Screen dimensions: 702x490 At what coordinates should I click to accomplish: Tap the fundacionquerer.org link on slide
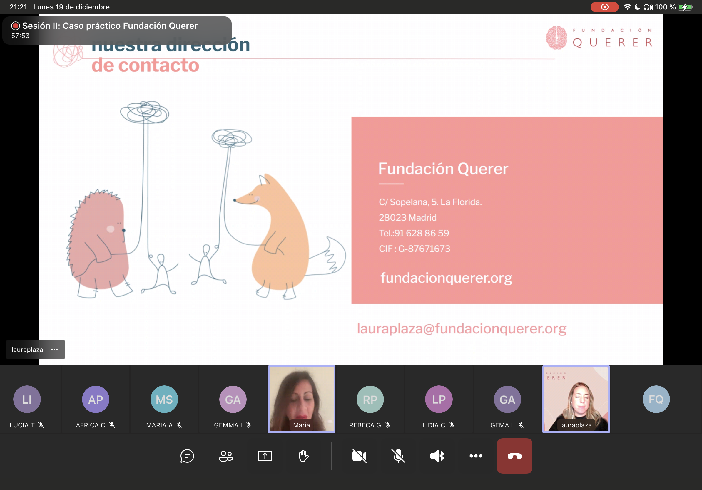(447, 278)
